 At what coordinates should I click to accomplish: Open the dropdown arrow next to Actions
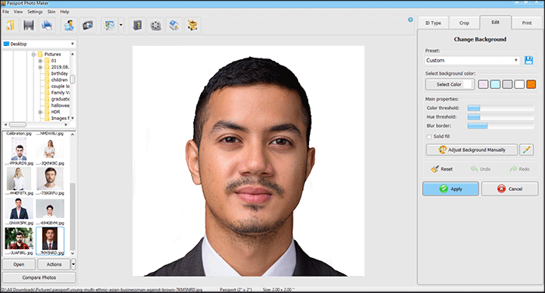[x=73, y=264]
